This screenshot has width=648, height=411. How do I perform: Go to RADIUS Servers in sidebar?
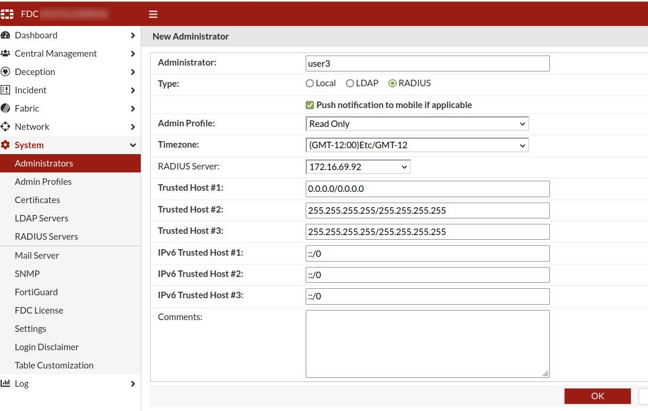coord(46,237)
